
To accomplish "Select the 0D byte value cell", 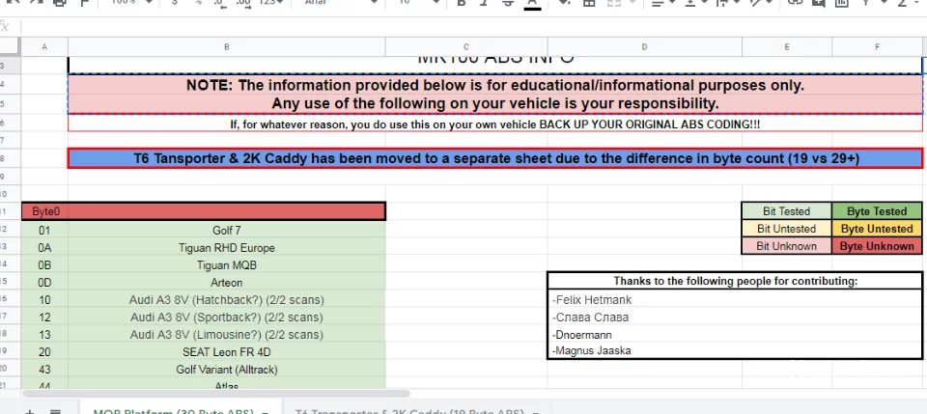I will (x=45, y=283).
